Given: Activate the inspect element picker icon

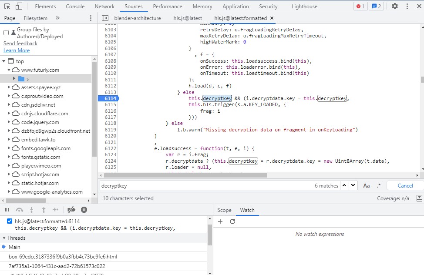Looking at the screenshot, I should [7, 7].
